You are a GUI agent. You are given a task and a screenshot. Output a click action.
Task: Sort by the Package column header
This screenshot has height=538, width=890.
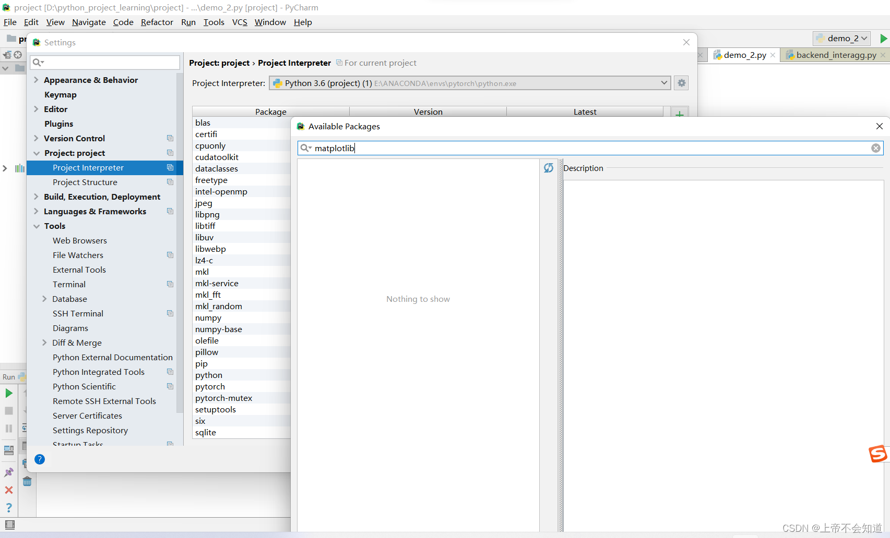click(270, 112)
